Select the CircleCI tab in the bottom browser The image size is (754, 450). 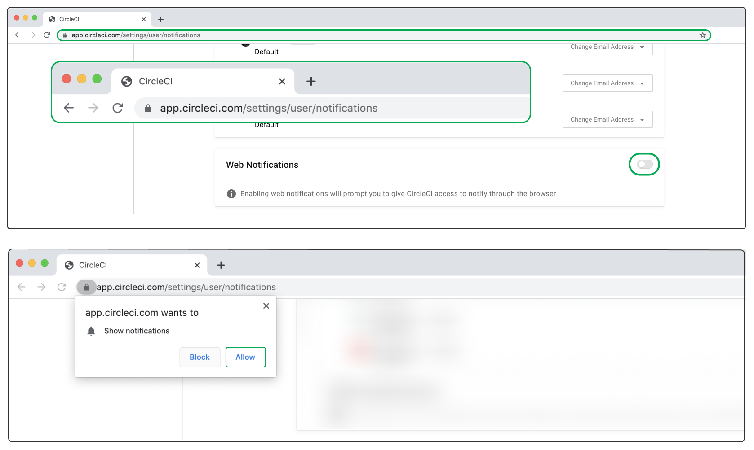click(132, 265)
